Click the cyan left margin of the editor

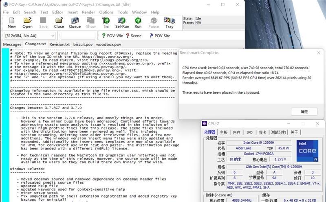click(x=5, y=125)
